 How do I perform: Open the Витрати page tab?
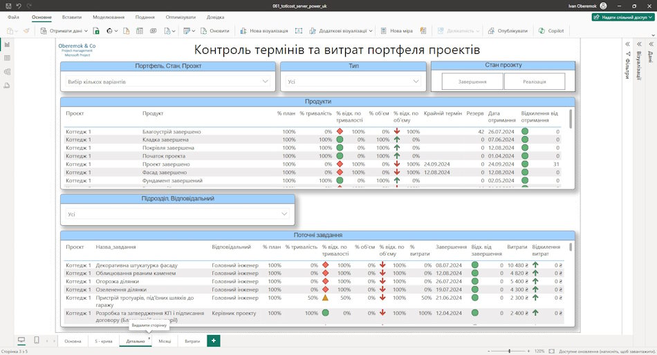(x=192, y=341)
